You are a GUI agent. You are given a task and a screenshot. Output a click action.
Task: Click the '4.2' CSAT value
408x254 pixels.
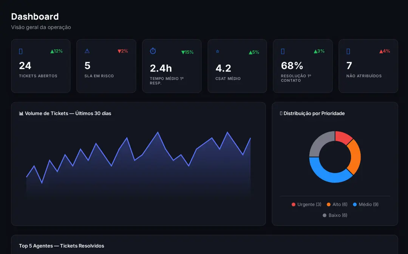click(x=223, y=68)
